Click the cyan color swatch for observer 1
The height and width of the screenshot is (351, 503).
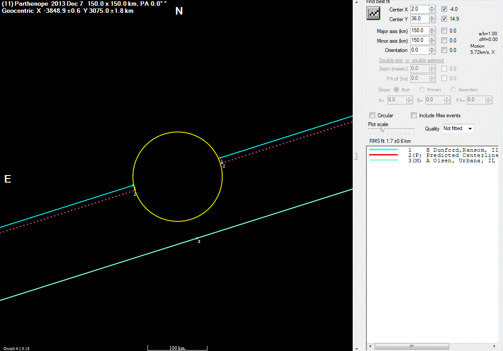(384, 150)
